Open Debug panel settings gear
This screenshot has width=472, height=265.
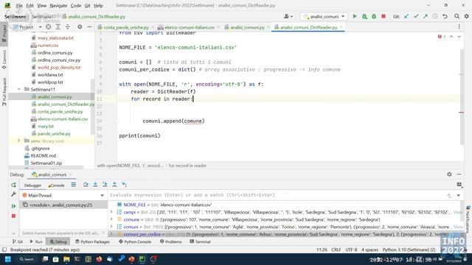coord(449,174)
